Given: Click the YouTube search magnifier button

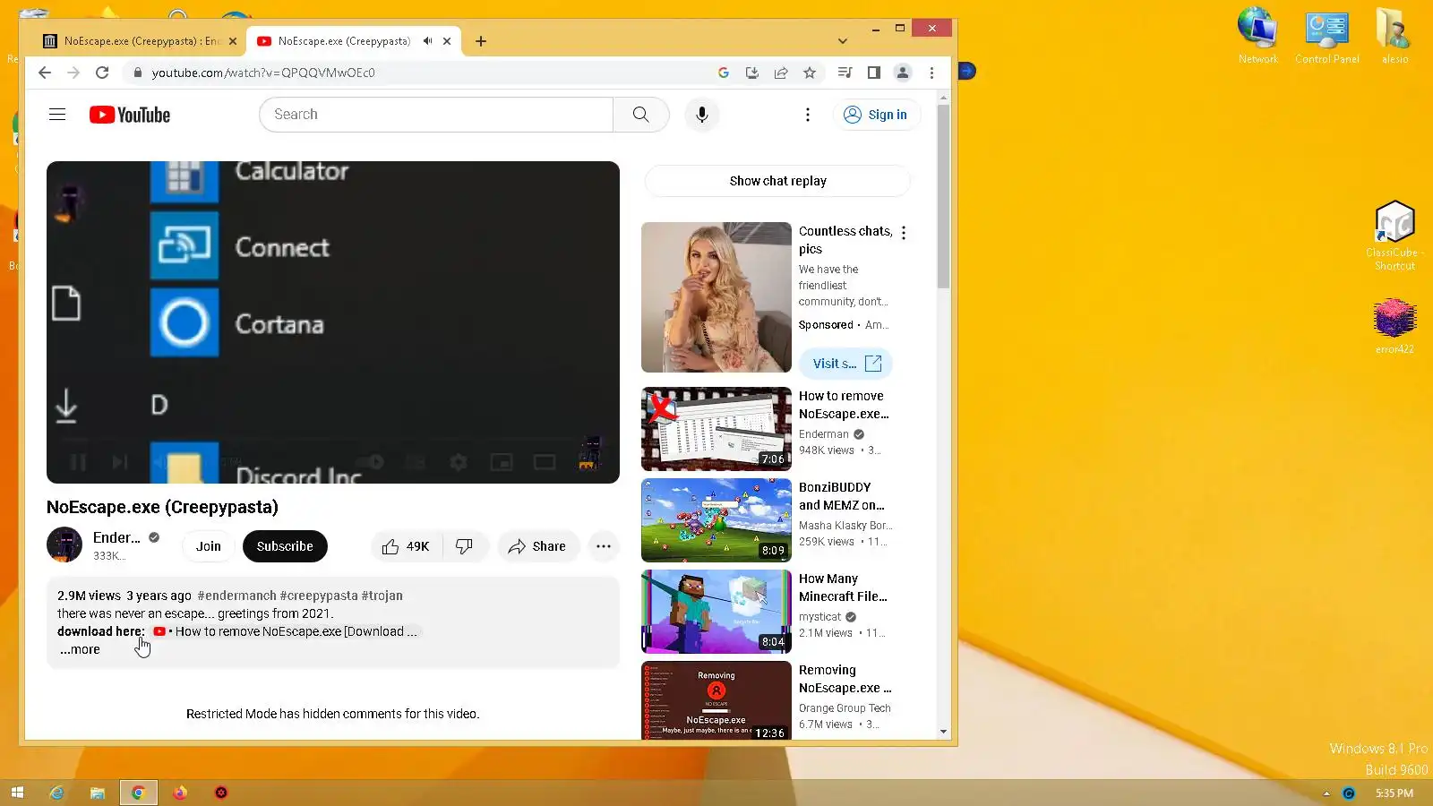Looking at the screenshot, I should pyautogui.click(x=640, y=115).
